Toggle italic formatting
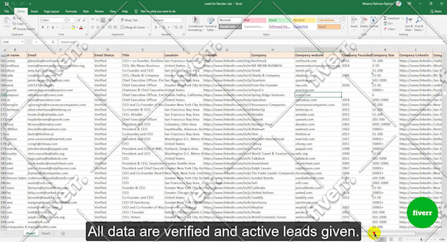The width and height of the screenshot is (447, 242). coord(47,28)
